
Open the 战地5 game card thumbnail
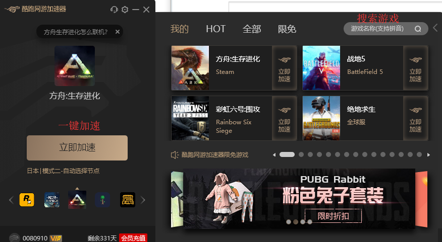coord(321,68)
